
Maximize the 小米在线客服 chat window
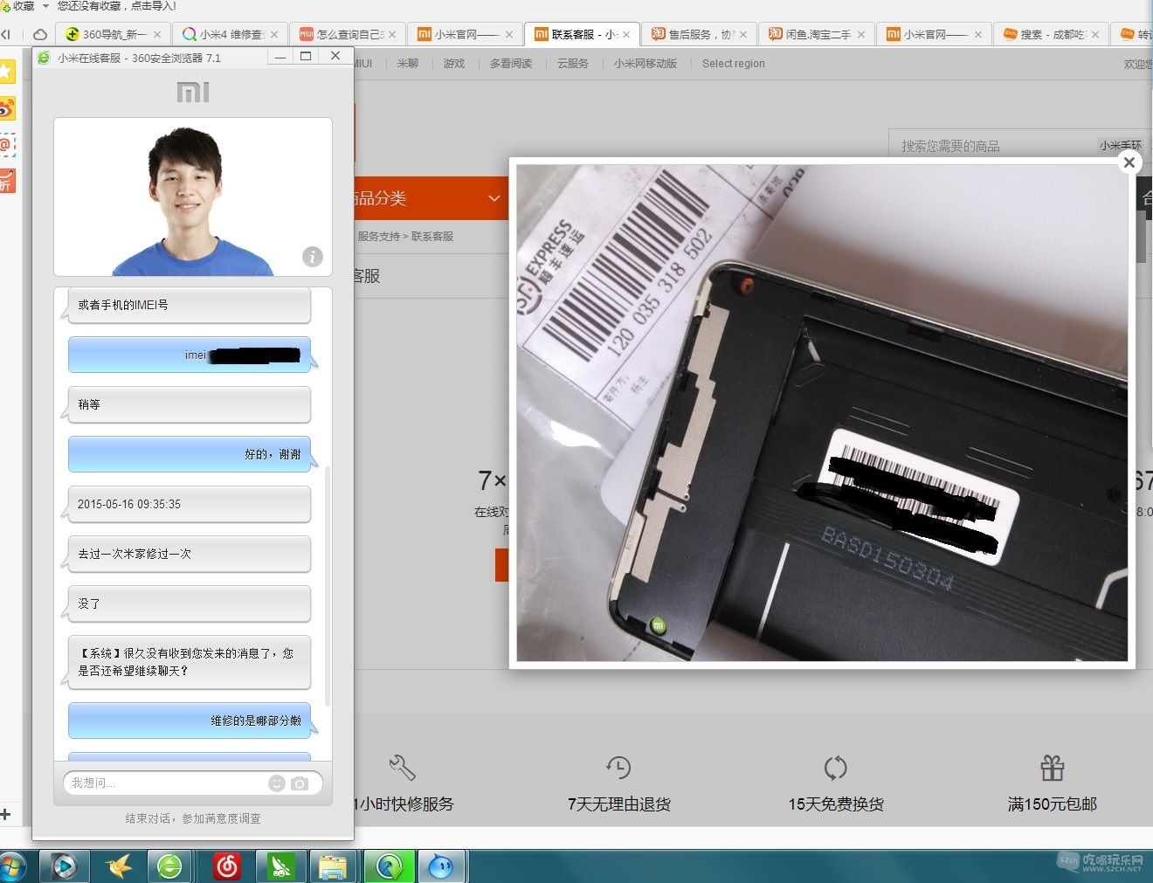tap(306, 56)
